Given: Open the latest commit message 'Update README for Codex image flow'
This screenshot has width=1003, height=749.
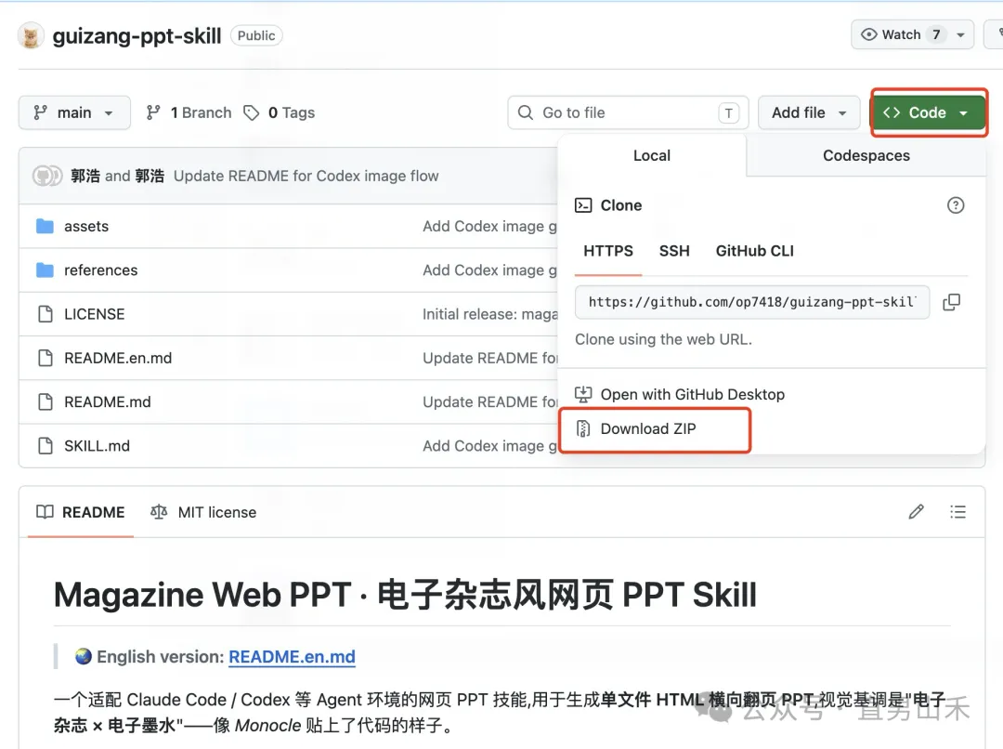Looking at the screenshot, I should point(306,176).
